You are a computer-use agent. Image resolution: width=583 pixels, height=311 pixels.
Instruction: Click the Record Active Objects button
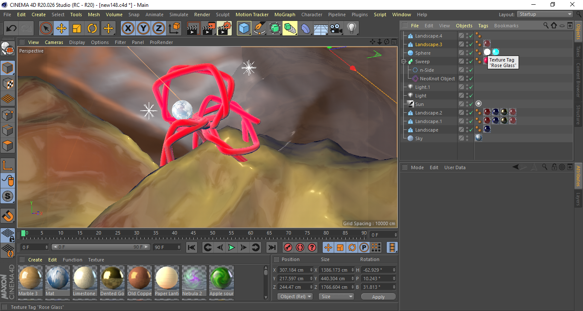coord(288,247)
